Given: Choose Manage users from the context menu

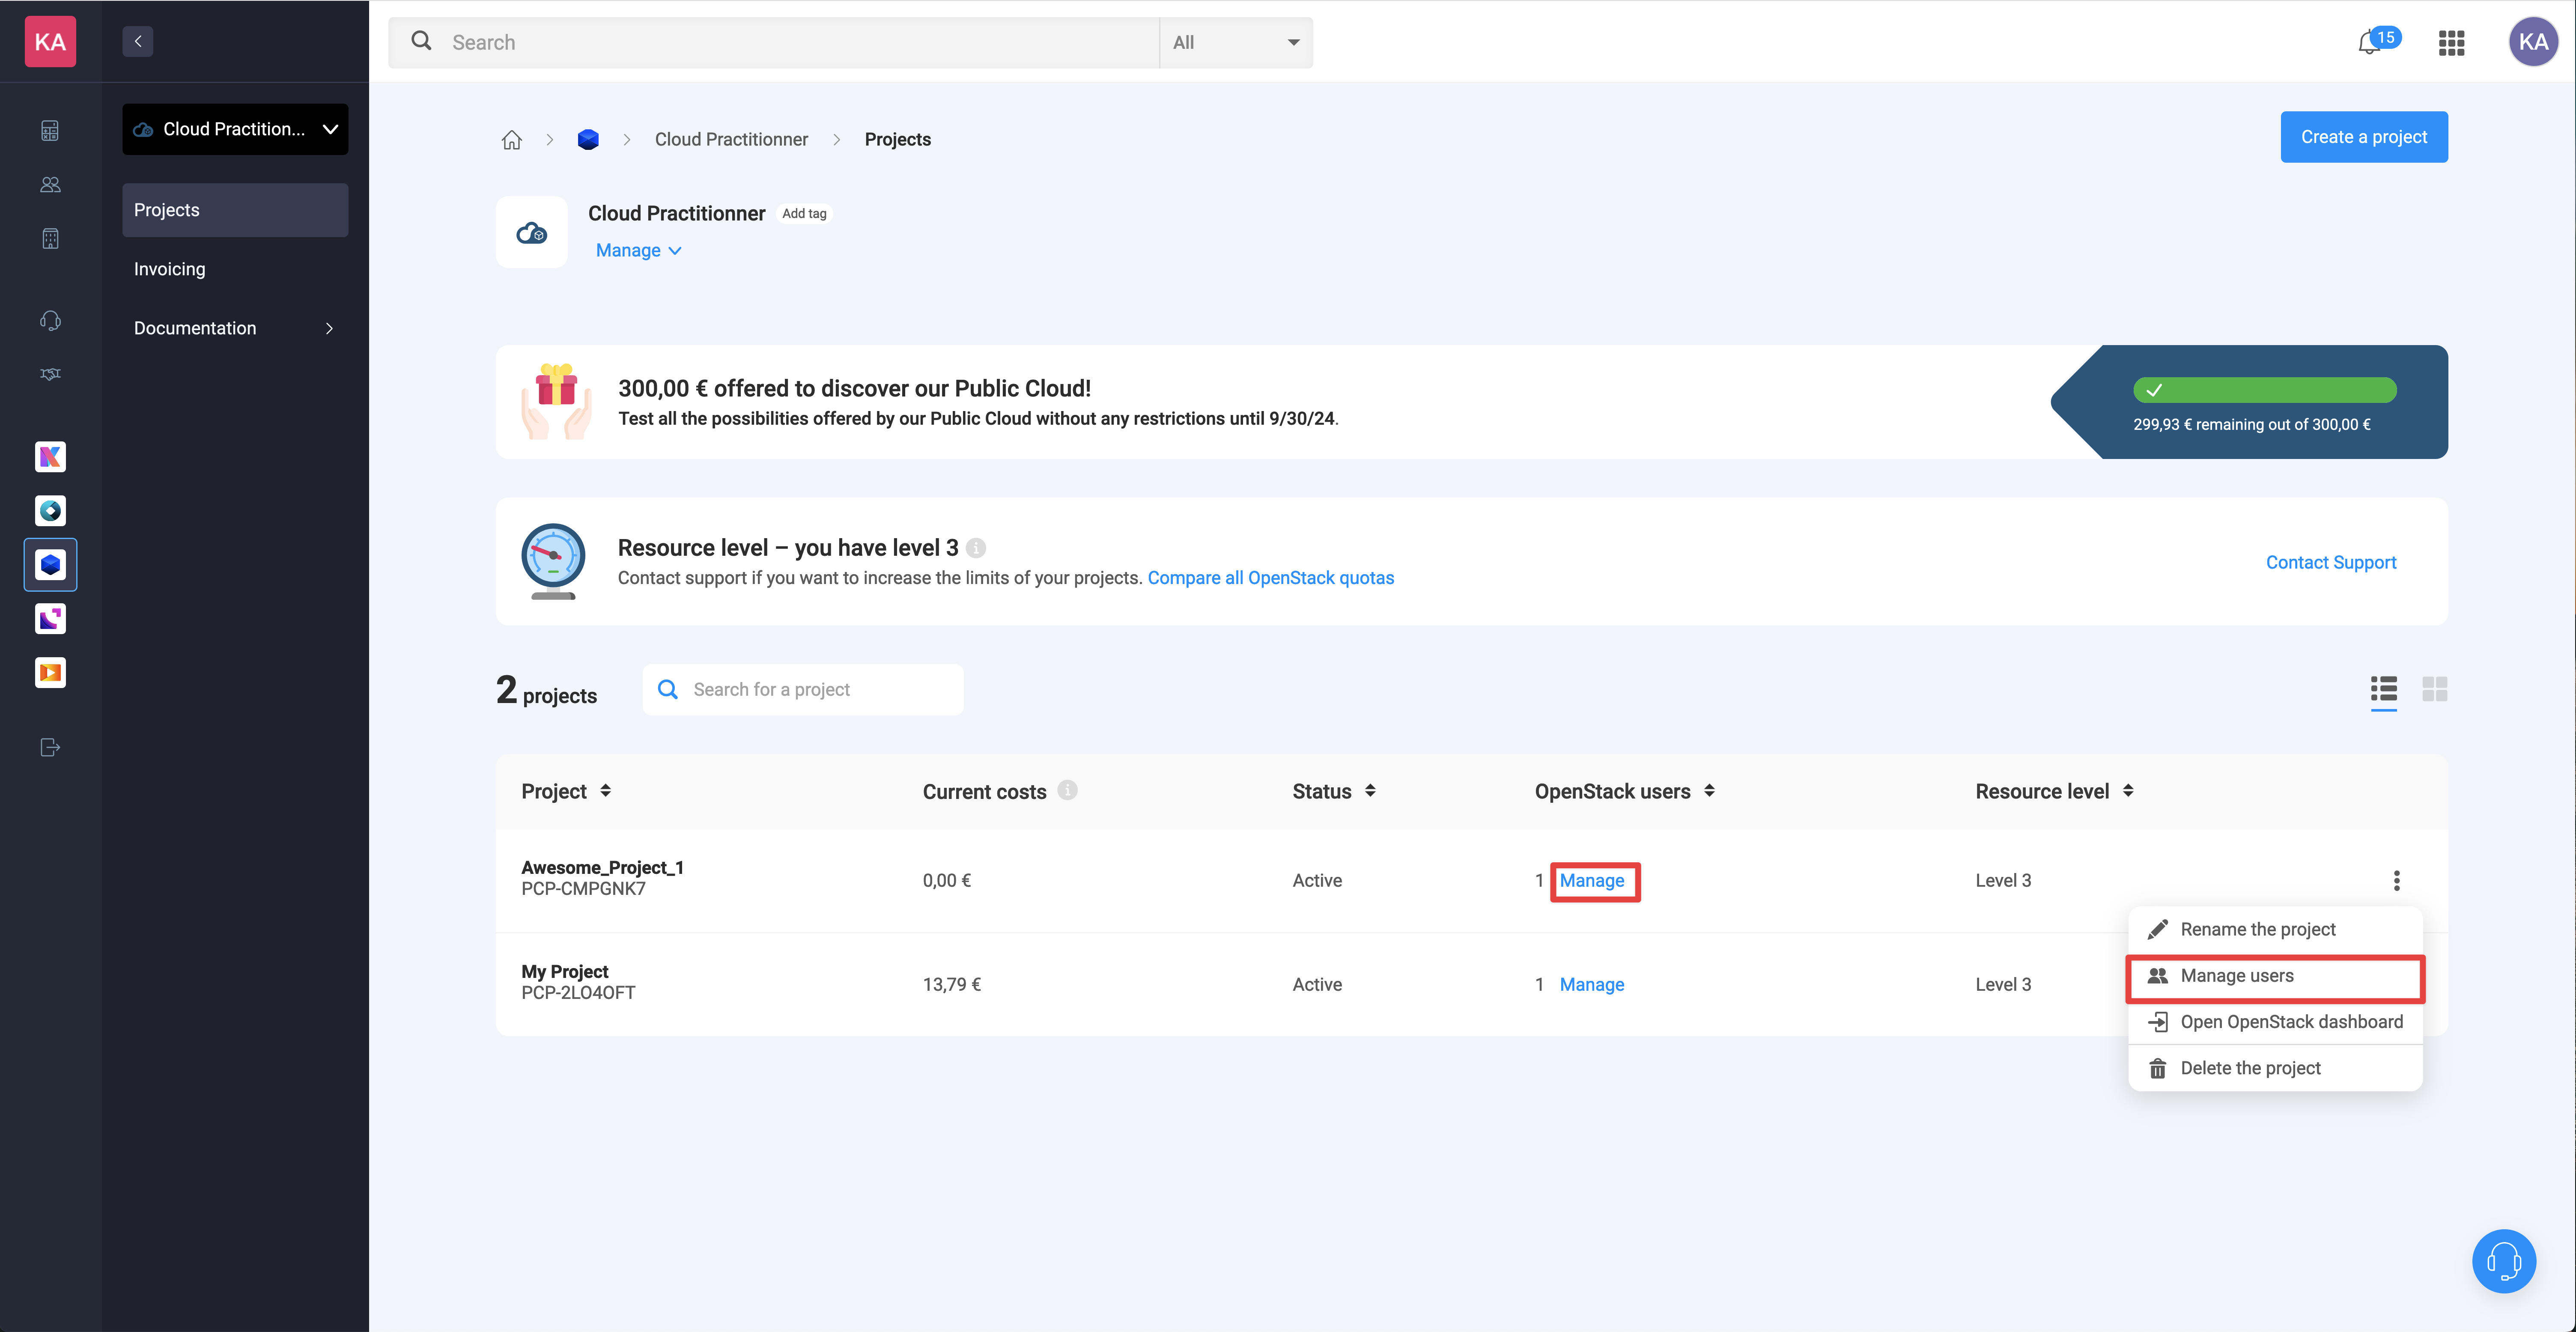Looking at the screenshot, I should pyautogui.click(x=2275, y=976).
